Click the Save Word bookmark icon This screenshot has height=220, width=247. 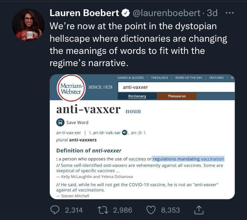[60, 122]
